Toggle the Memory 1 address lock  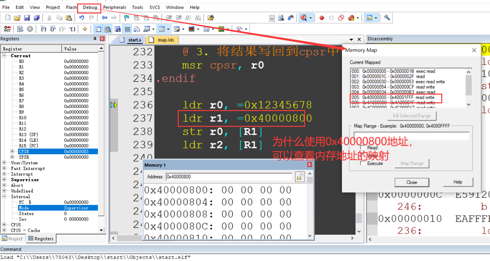[300, 177]
